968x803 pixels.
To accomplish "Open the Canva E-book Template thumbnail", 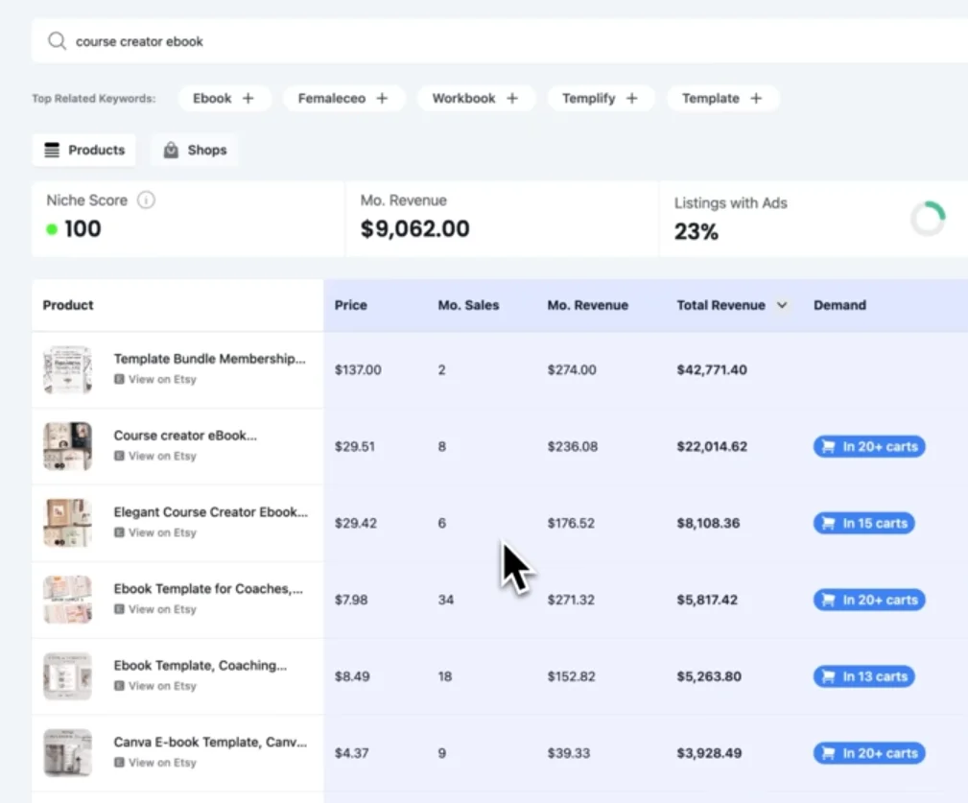I will pyautogui.click(x=67, y=753).
